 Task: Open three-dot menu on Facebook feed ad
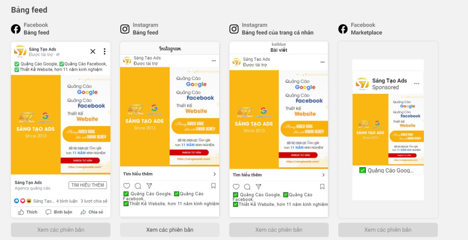tap(104, 52)
